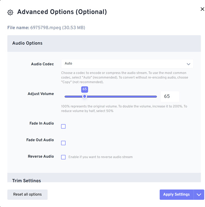The image size is (205, 207).
Task: Click the 65 tooltip above the slider
Action: tap(84, 89)
